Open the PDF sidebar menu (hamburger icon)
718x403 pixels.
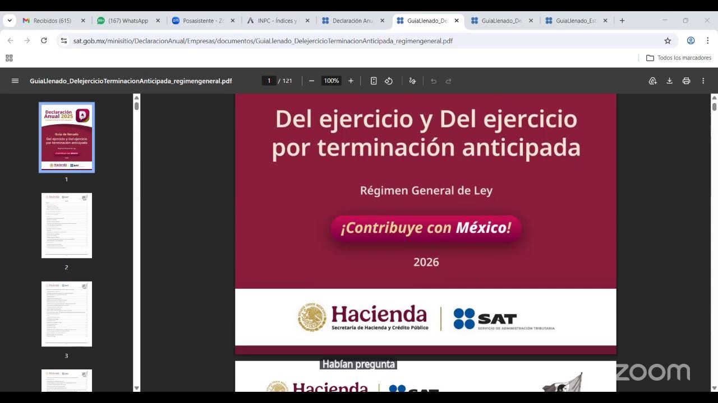coord(15,81)
